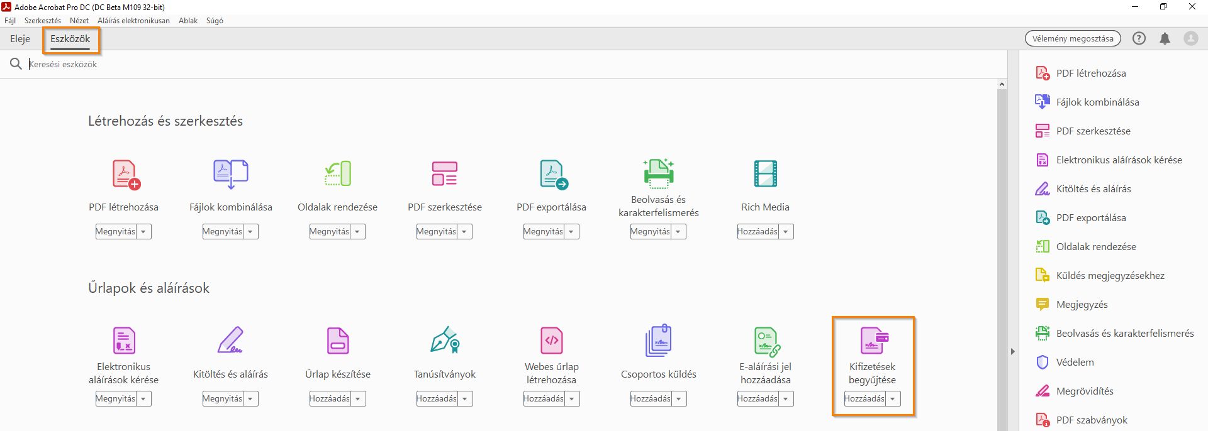Expand dropdown arrow under Csoportos küldés
The width and height of the screenshot is (1208, 431).
pos(679,399)
